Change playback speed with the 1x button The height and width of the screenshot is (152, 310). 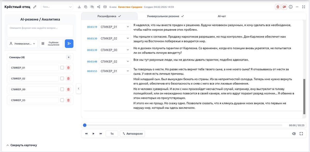(112, 134)
